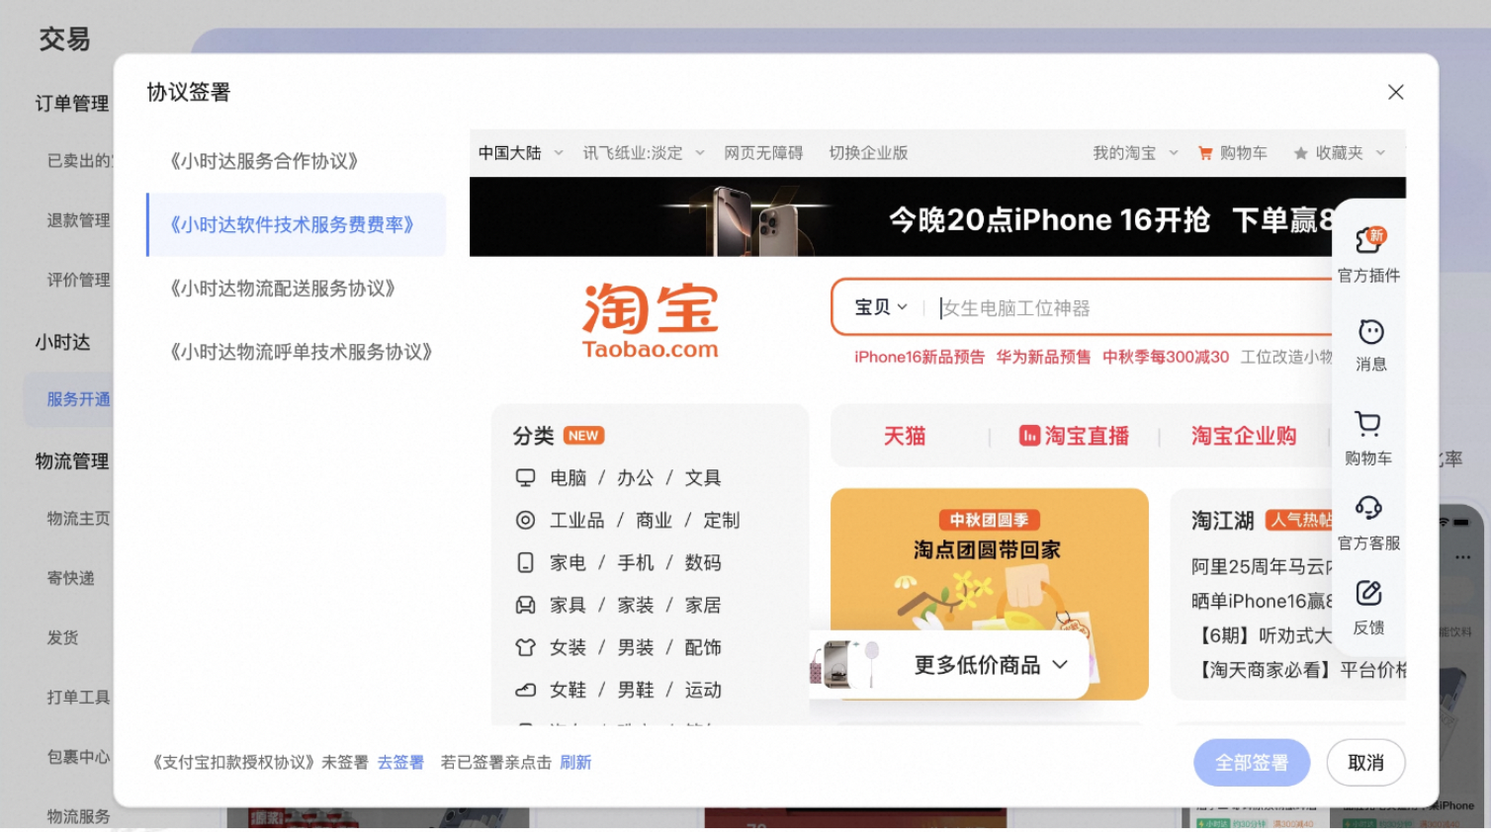The image size is (1491, 832).
Task: Open the 官方插件 icon in the side toolbar
Action: [1370, 239]
